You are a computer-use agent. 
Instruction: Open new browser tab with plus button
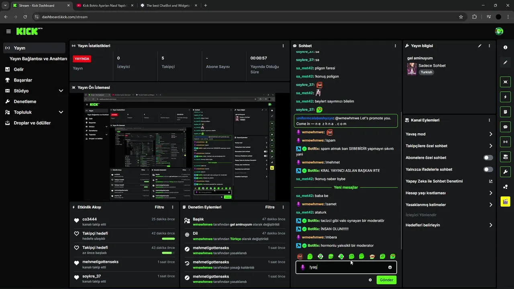tap(206, 6)
